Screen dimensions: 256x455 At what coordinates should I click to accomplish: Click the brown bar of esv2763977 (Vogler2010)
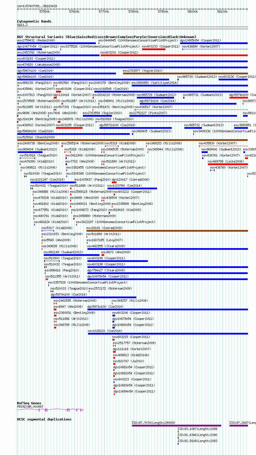(185, 73)
